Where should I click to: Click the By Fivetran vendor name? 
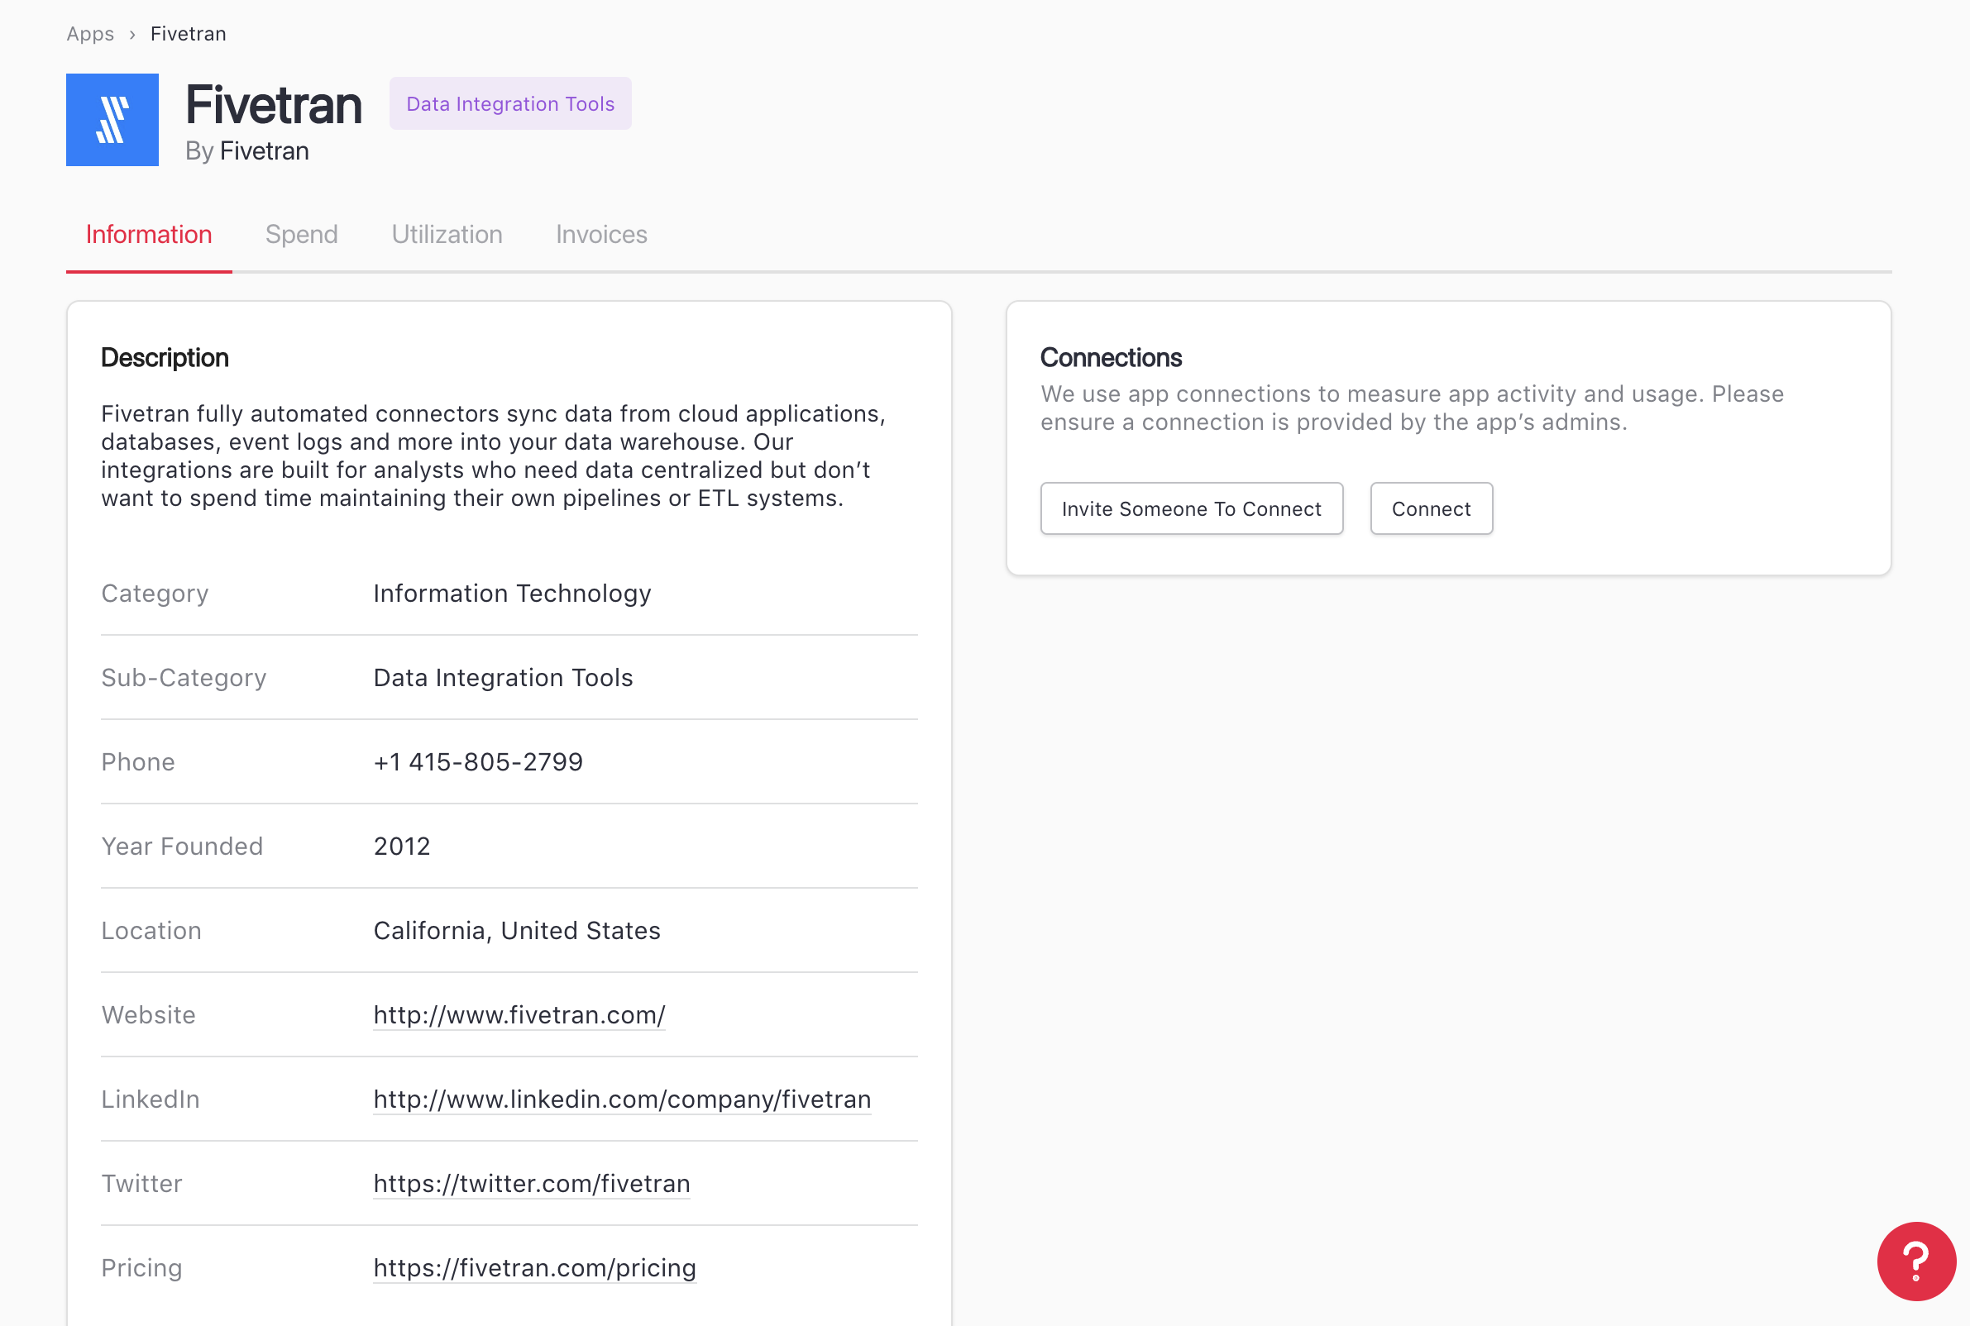264,151
